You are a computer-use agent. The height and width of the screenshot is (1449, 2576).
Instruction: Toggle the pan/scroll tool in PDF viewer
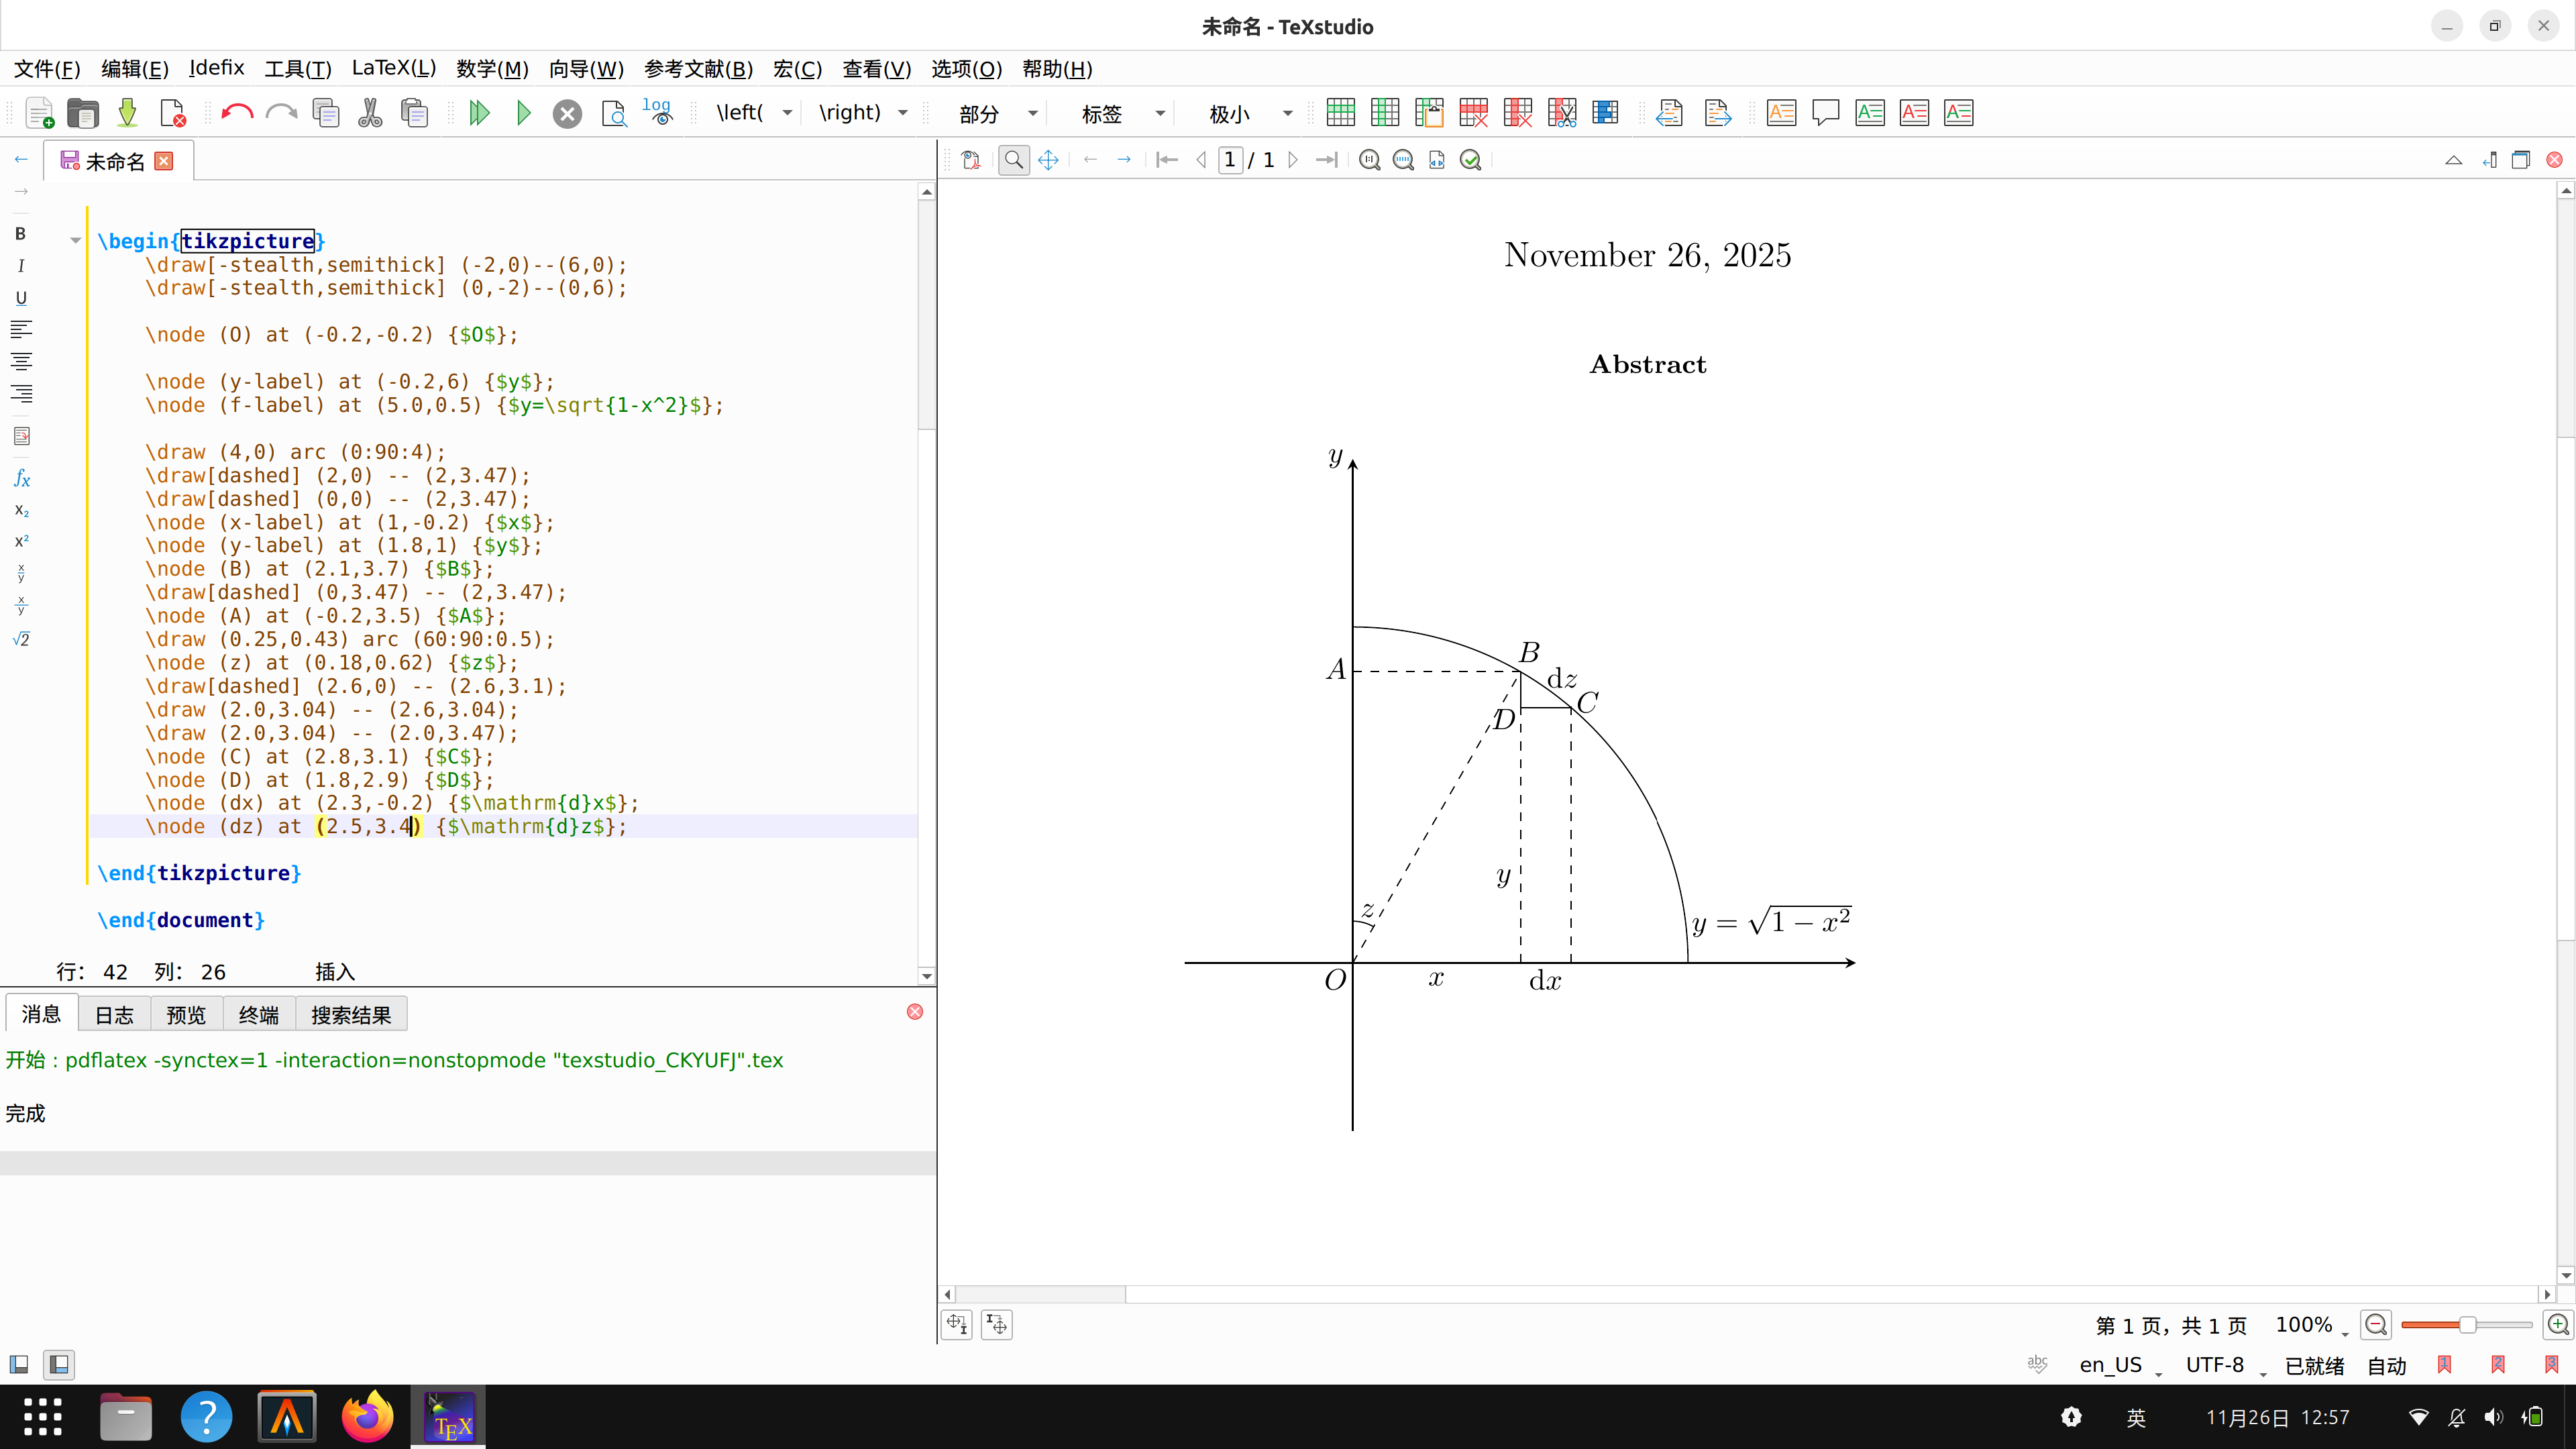tap(1048, 160)
